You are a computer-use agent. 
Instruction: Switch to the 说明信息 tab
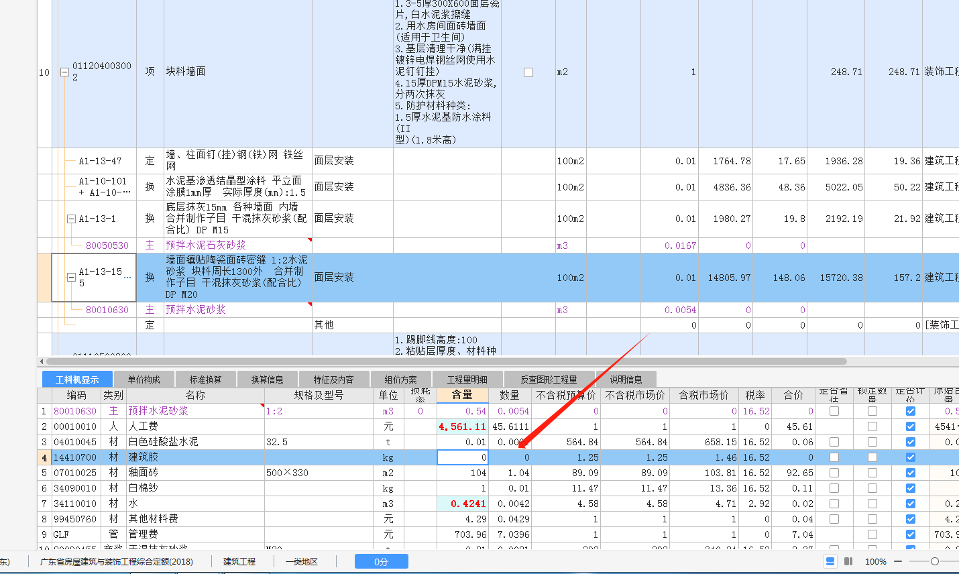point(626,380)
